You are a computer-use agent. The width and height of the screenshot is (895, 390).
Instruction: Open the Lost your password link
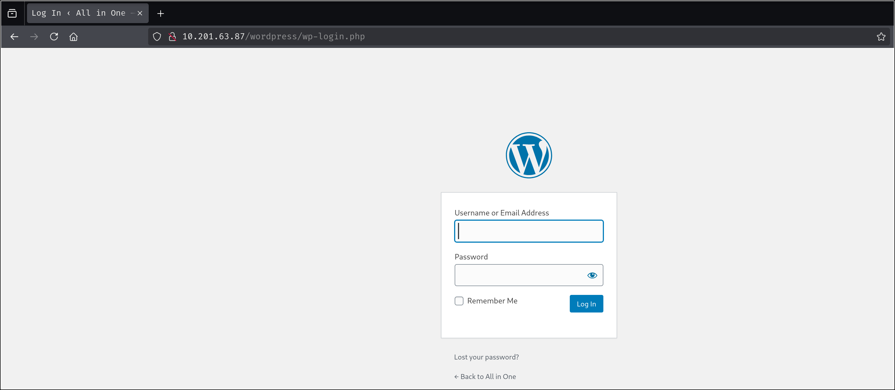486,357
